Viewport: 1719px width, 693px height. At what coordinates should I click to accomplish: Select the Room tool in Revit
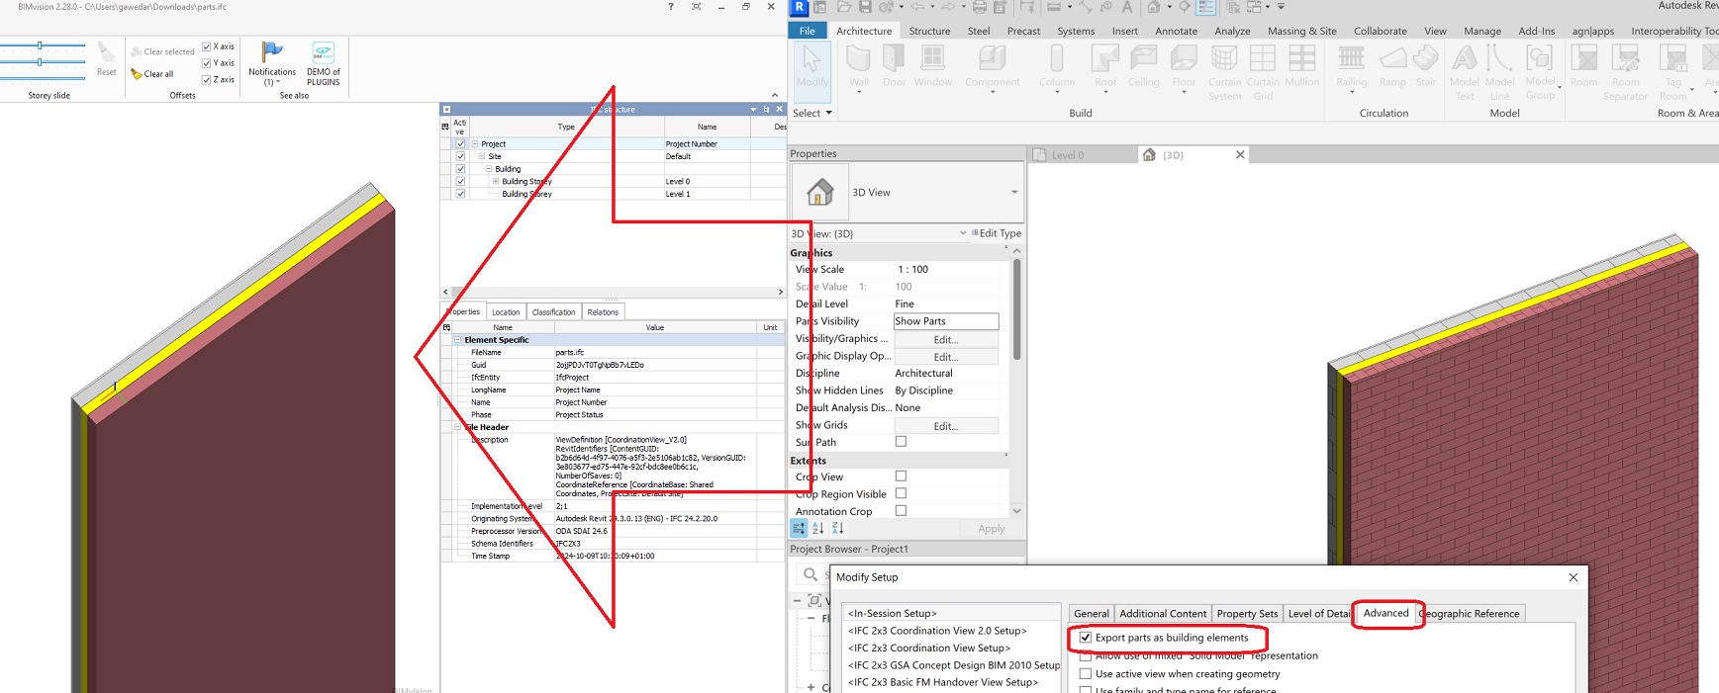click(x=1583, y=65)
